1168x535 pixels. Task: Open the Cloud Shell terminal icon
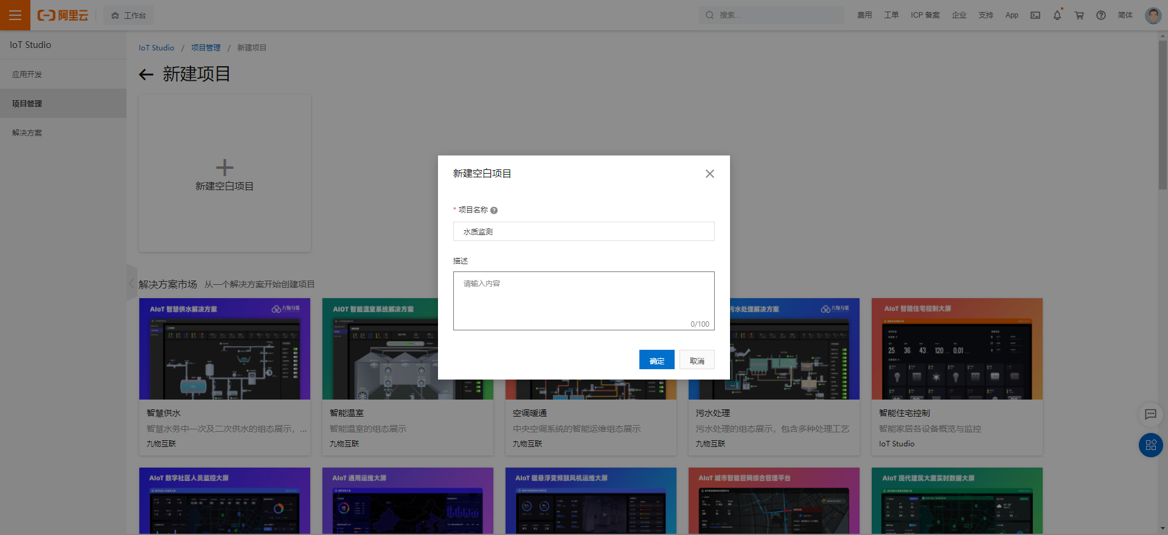coord(1035,15)
